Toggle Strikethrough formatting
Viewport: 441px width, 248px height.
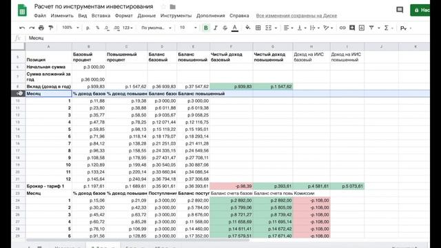click(x=225, y=28)
